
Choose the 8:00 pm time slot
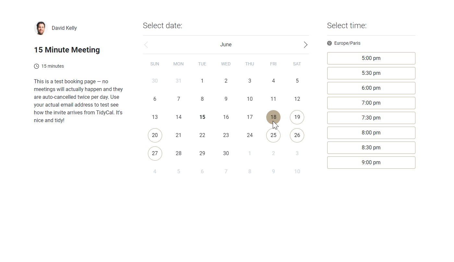[x=371, y=133]
